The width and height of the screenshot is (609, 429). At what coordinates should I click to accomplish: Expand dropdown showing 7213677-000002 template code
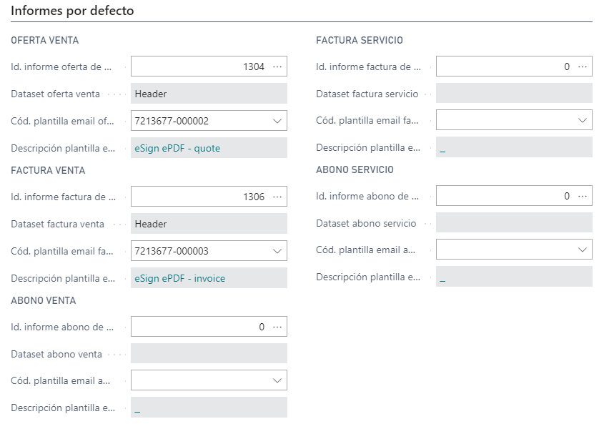277,121
